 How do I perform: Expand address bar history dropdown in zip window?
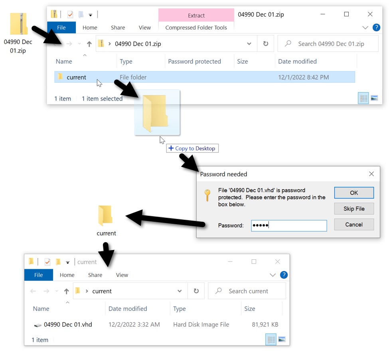[x=249, y=44]
